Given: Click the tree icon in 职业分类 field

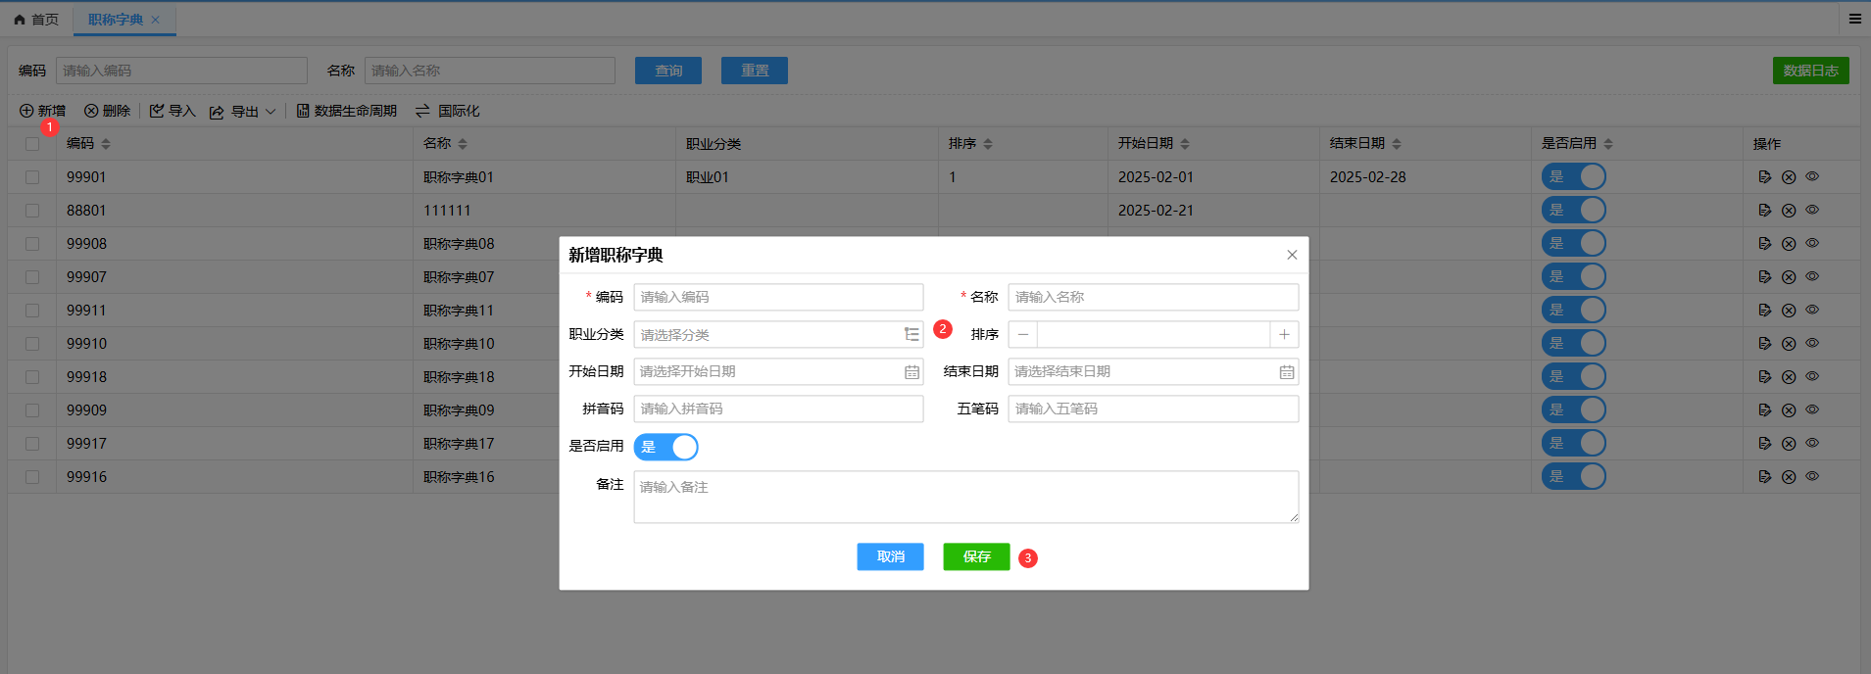Looking at the screenshot, I should (911, 335).
